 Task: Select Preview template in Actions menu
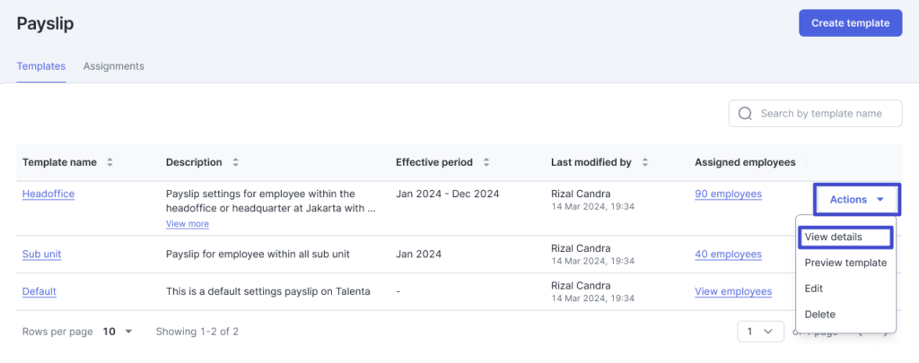[845, 263]
